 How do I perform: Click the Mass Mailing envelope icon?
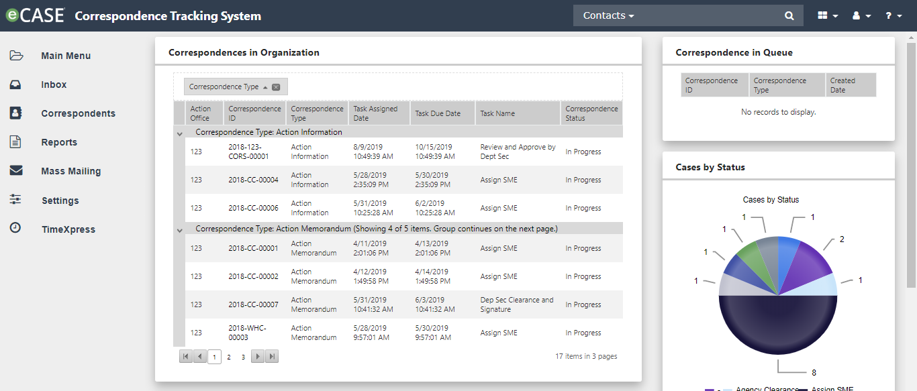click(16, 171)
